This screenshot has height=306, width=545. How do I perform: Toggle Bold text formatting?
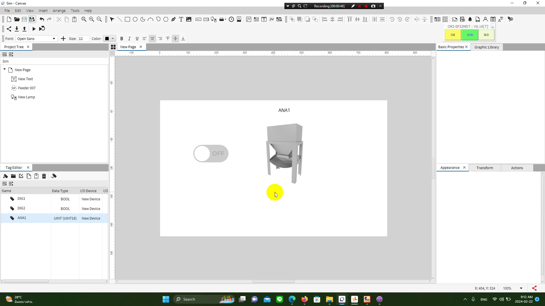point(122,39)
